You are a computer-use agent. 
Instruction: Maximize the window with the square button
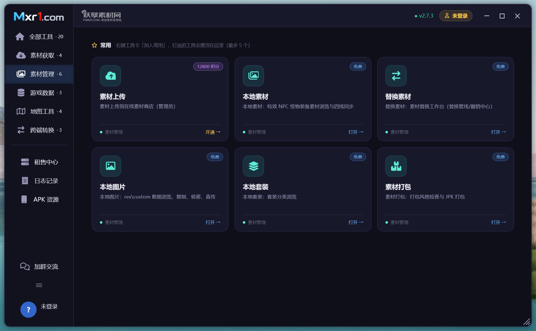pos(502,16)
